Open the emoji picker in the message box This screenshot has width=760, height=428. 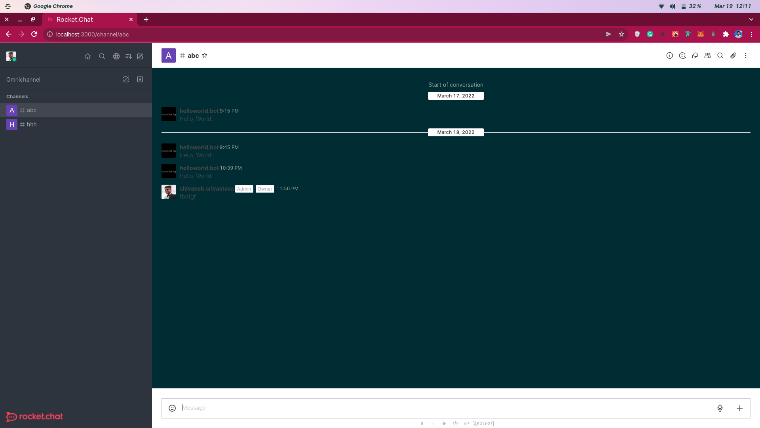click(172, 408)
